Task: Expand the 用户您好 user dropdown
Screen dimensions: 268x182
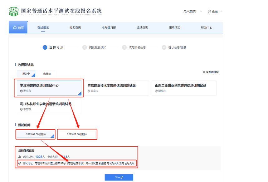Action: (201, 12)
